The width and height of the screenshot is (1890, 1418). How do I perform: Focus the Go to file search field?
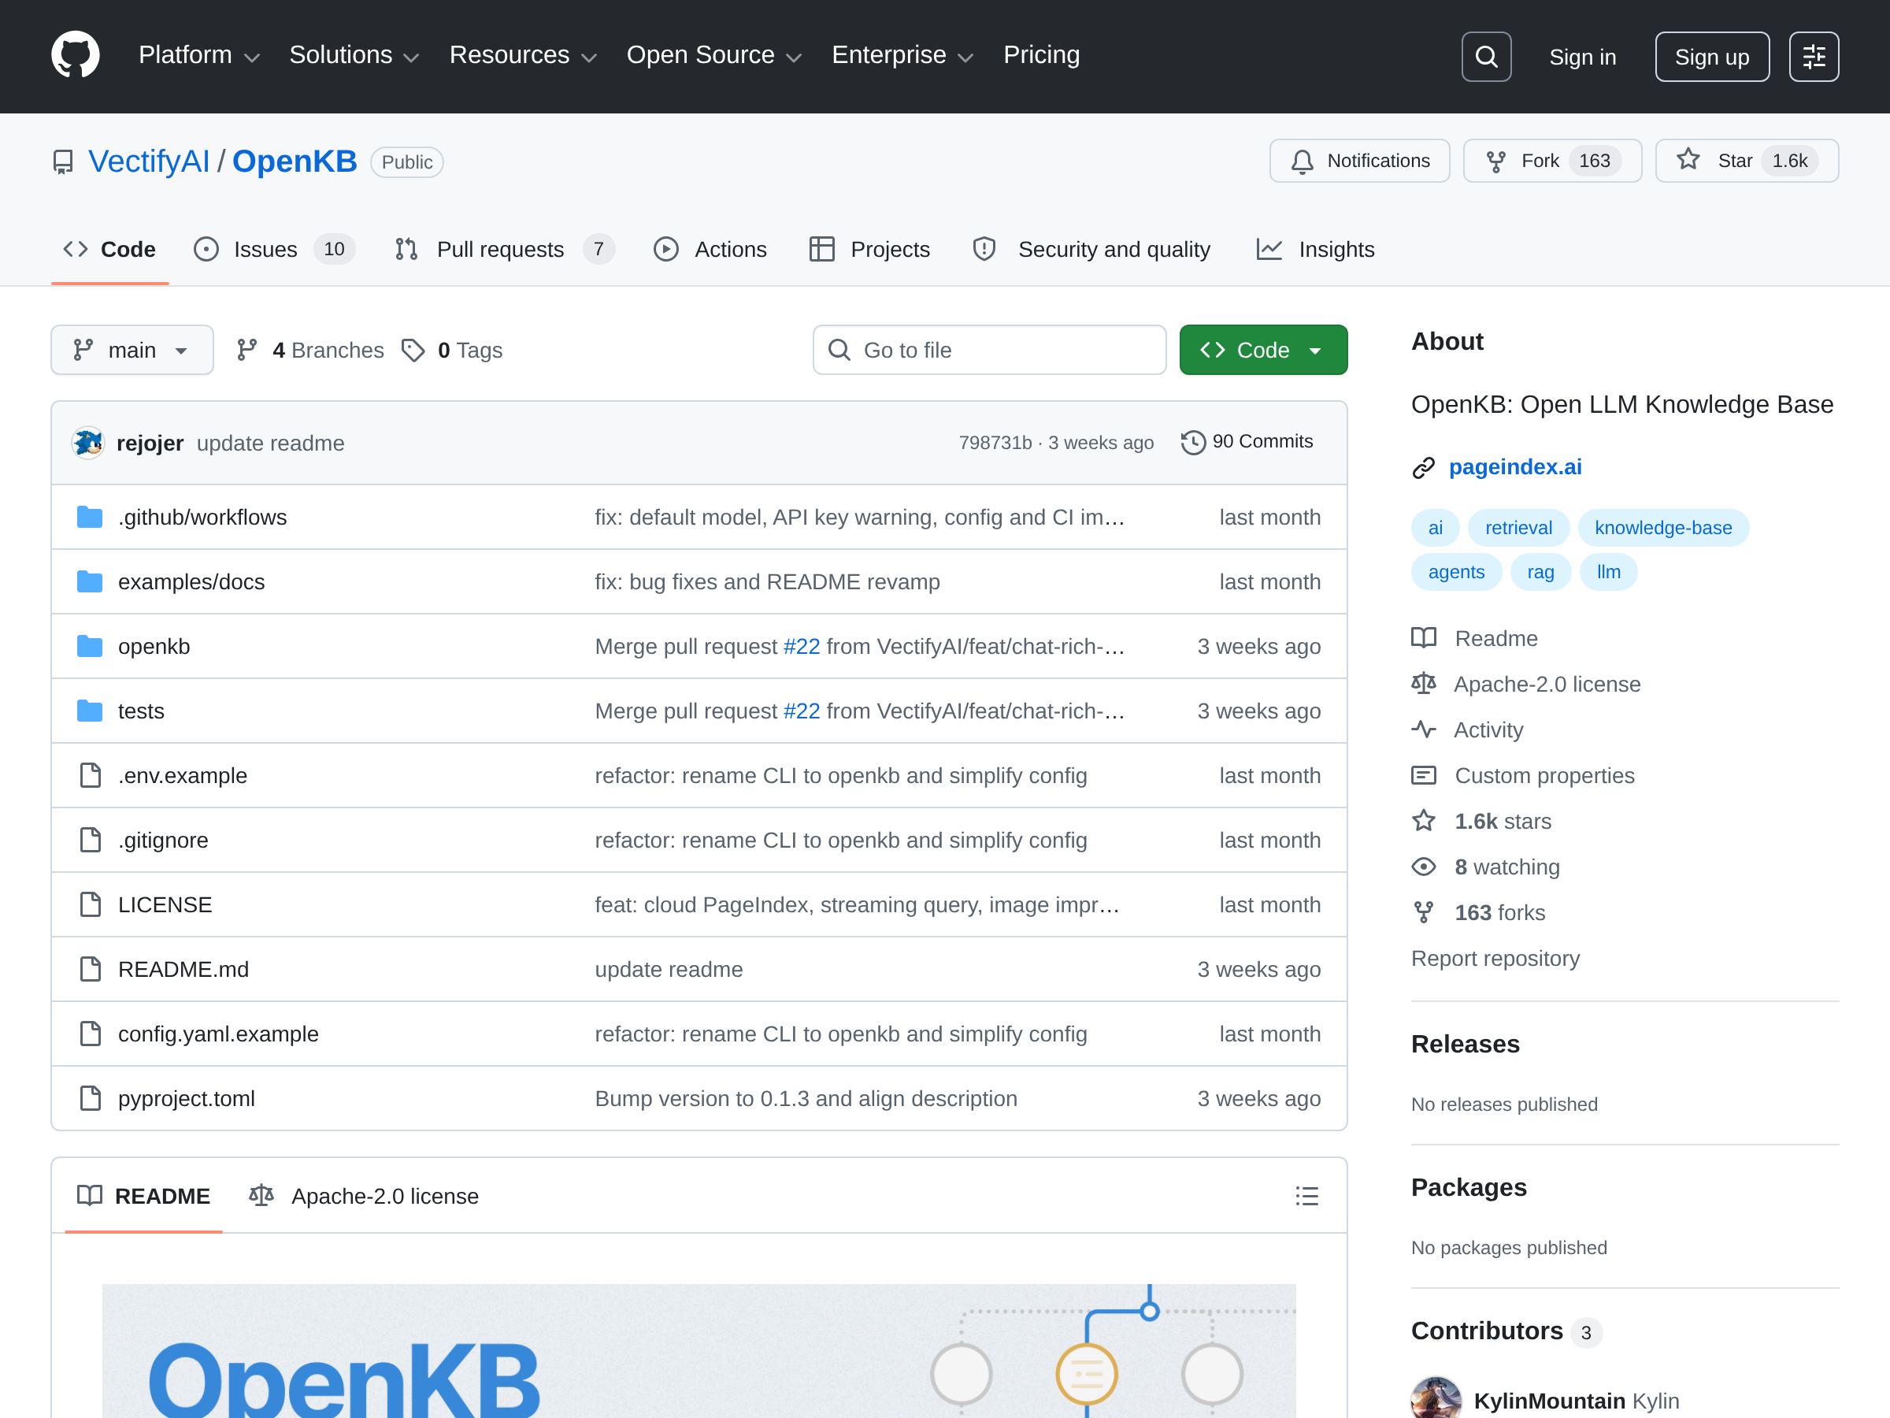[988, 350]
